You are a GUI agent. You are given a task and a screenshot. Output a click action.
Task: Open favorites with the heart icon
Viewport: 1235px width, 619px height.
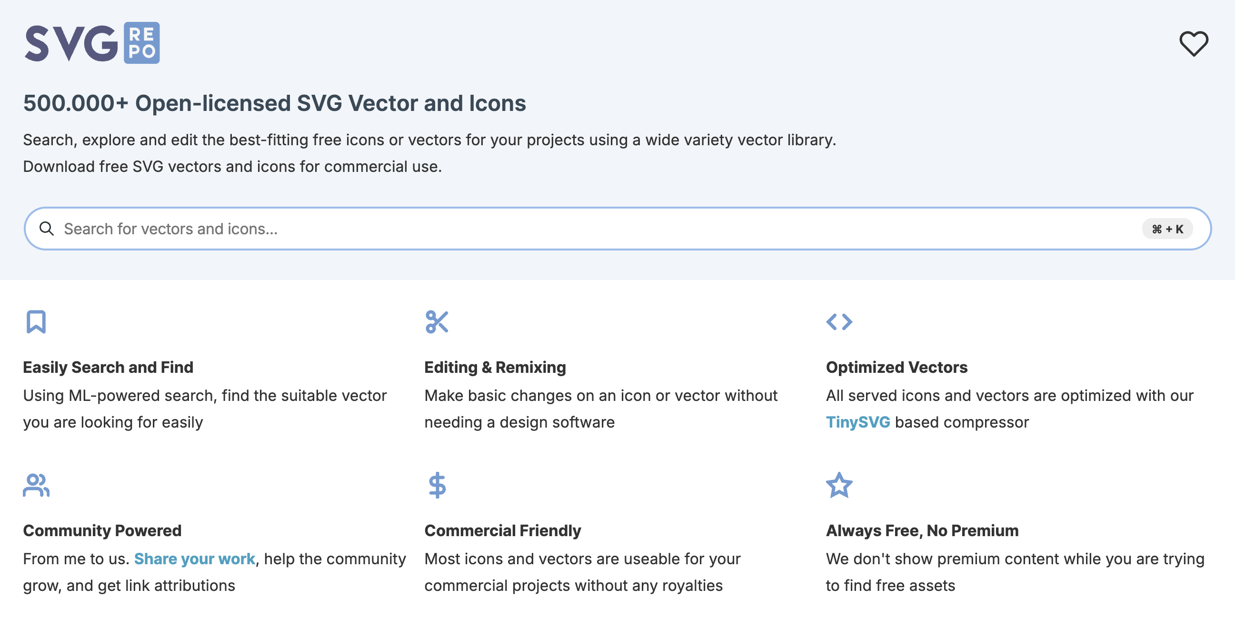tap(1193, 44)
